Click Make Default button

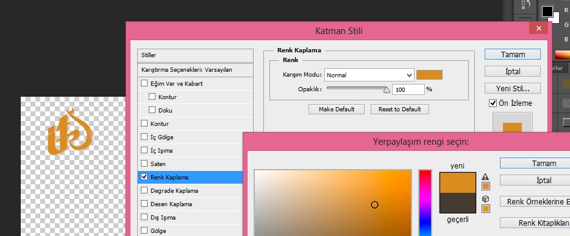click(337, 109)
